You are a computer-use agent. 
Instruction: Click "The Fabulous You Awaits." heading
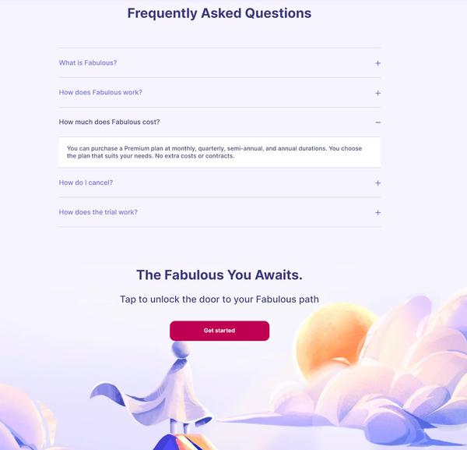coord(219,275)
